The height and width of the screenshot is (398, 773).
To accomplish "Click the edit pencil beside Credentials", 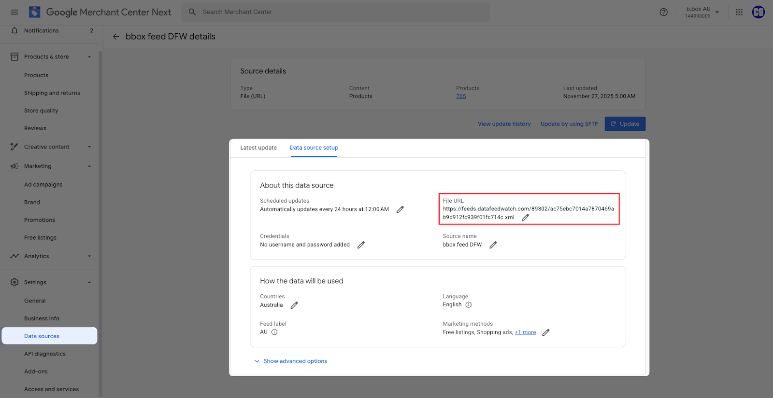I will coord(361,245).
